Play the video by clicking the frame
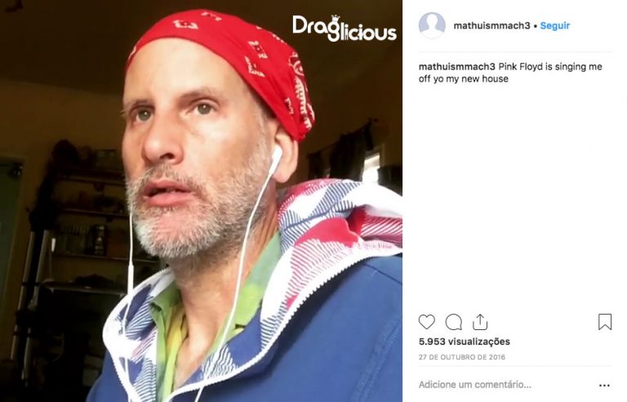Viewport: 627px width, 402px height. [x=201, y=201]
